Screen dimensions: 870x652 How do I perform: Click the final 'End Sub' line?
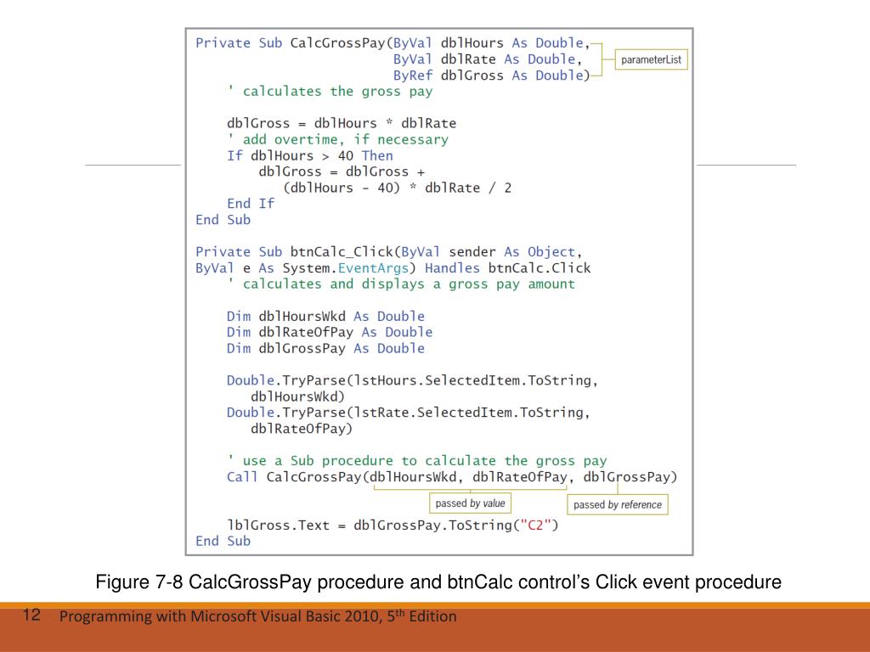pyautogui.click(x=223, y=541)
